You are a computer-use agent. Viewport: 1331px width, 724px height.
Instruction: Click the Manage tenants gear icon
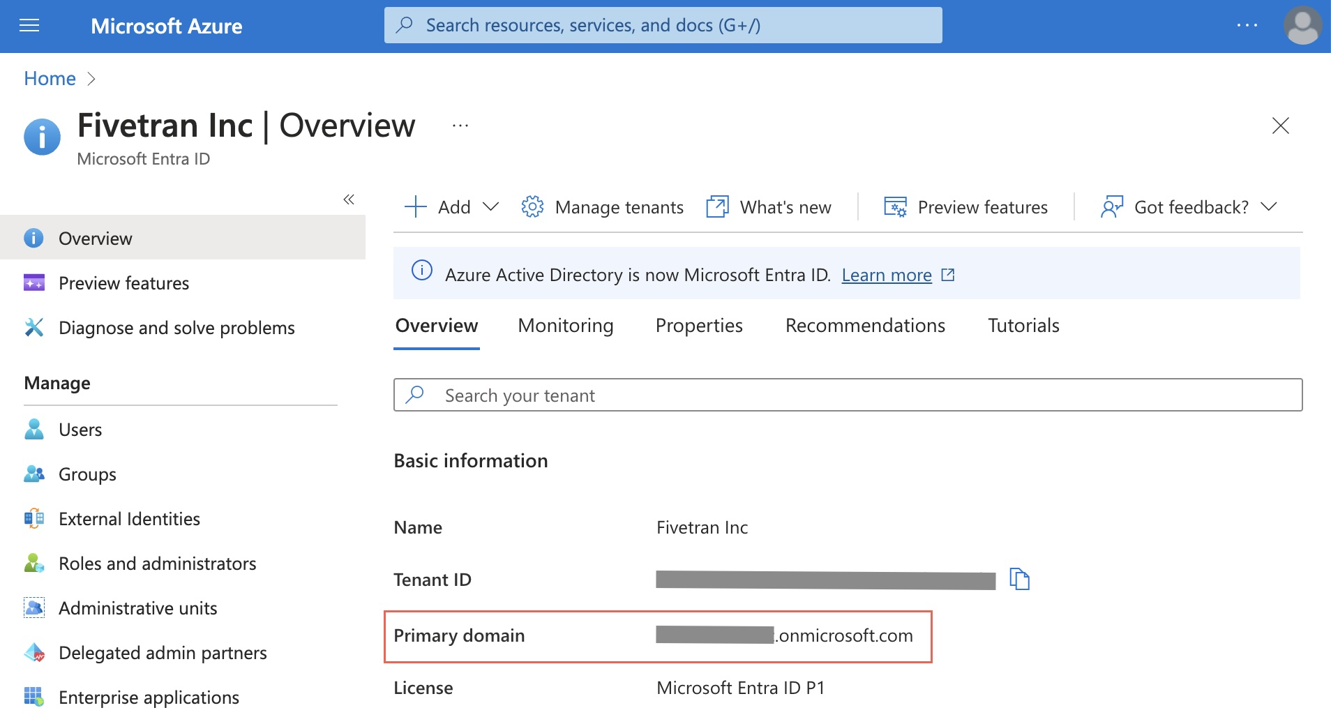pyautogui.click(x=532, y=206)
